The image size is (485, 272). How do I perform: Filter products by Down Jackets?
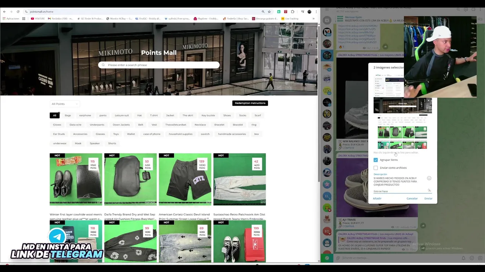click(x=121, y=125)
